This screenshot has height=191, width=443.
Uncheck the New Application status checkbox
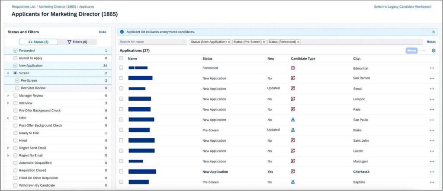click(x=16, y=66)
